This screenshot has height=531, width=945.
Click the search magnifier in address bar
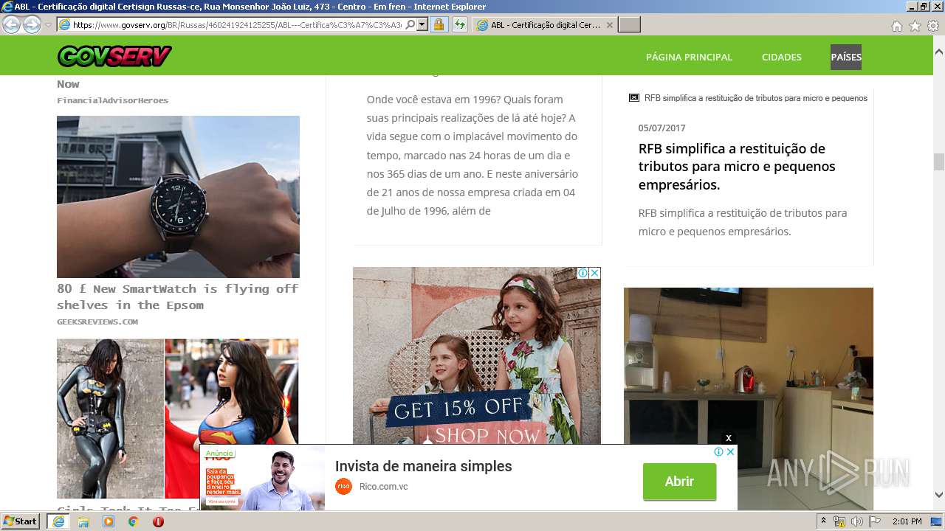tap(410, 25)
